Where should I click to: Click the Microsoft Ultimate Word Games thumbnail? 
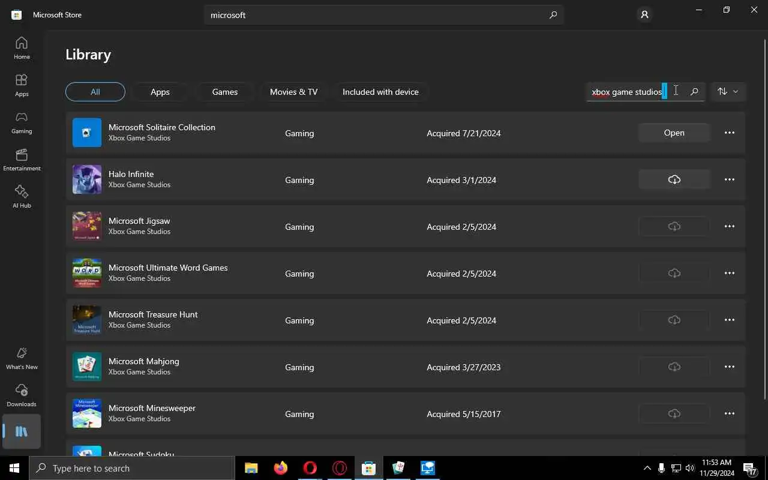point(87,273)
